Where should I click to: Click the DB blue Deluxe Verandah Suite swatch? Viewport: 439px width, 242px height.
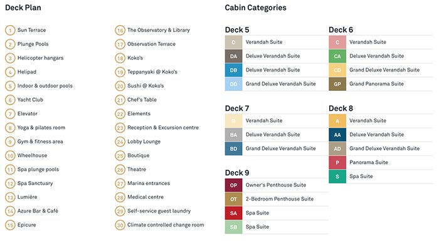(x=233, y=70)
